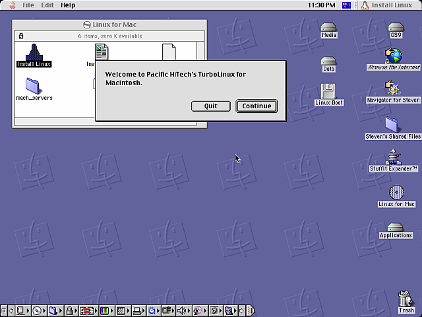Click the lock icon in Linux for Mac window header

pos(21,36)
